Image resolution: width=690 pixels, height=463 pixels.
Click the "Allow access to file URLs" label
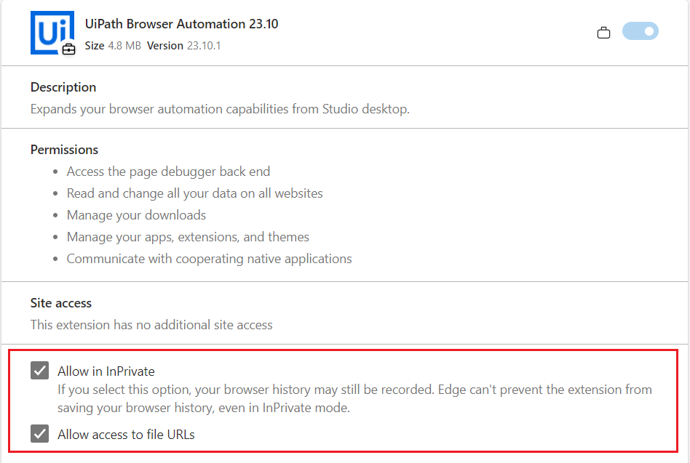pos(126,435)
